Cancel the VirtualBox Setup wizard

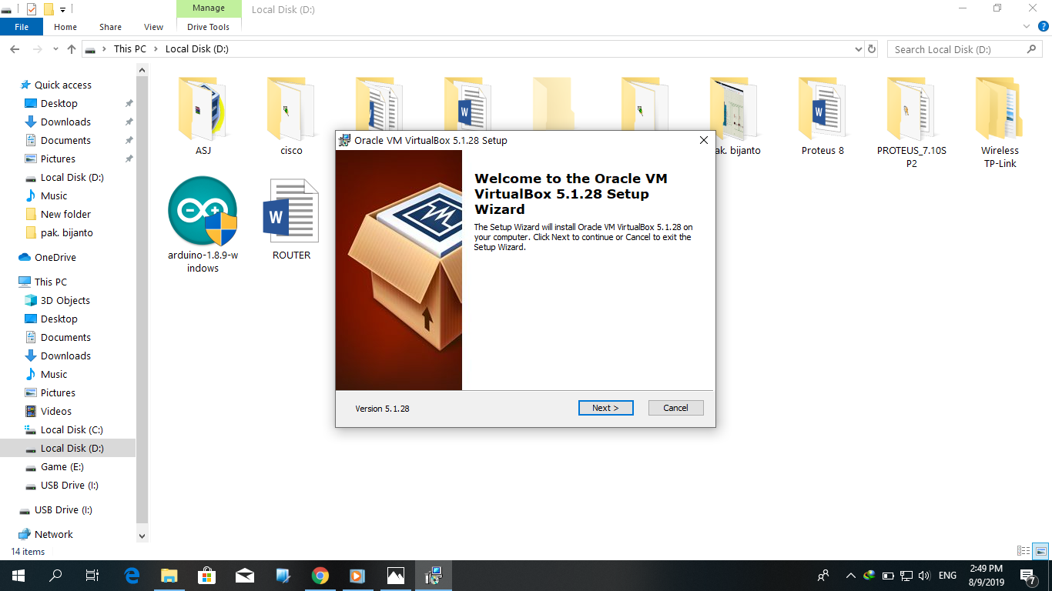tap(675, 408)
